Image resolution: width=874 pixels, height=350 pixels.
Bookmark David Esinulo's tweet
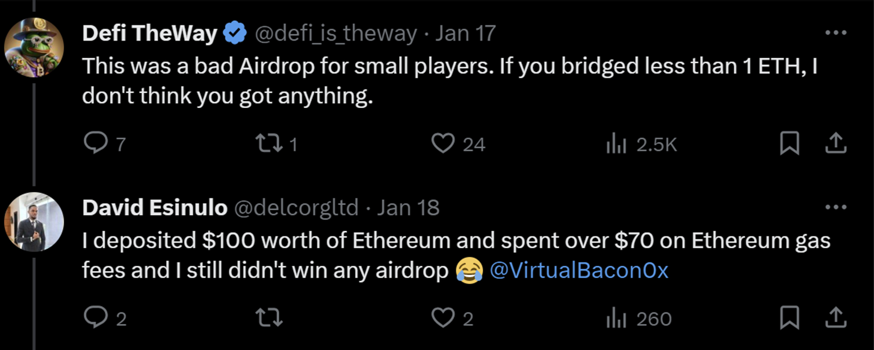(x=789, y=318)
